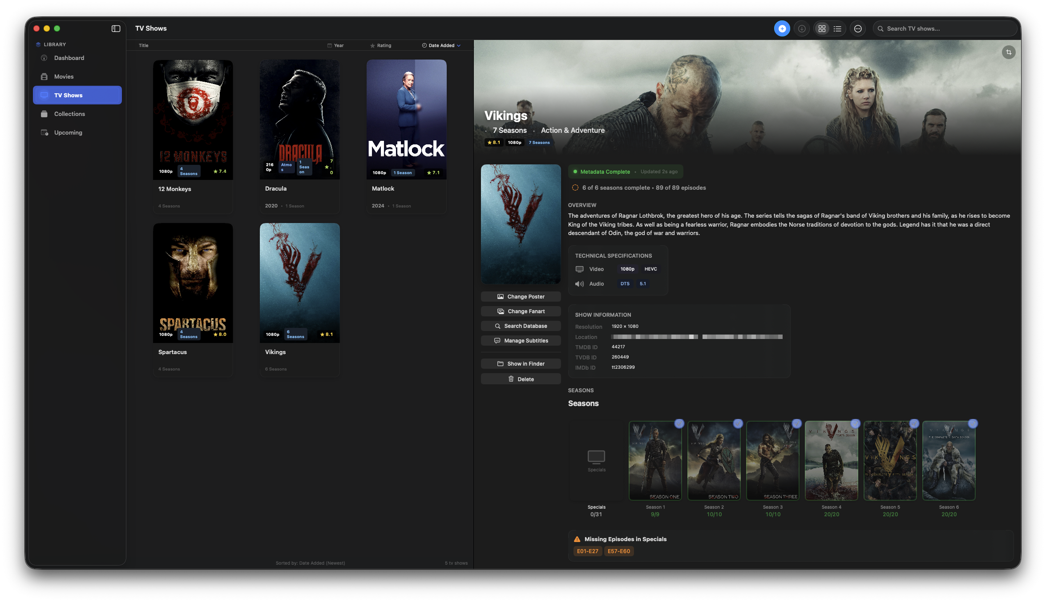Toggle the selection circle on Season 1 poster
1046x602 pixels.
pyautogui.click(x=679, y=424)
